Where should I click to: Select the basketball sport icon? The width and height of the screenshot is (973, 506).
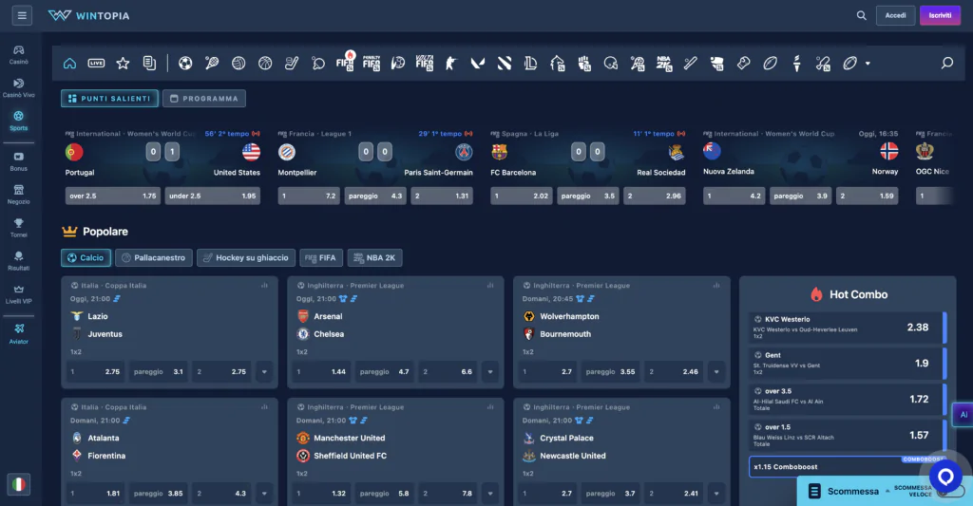click(265, 64)
